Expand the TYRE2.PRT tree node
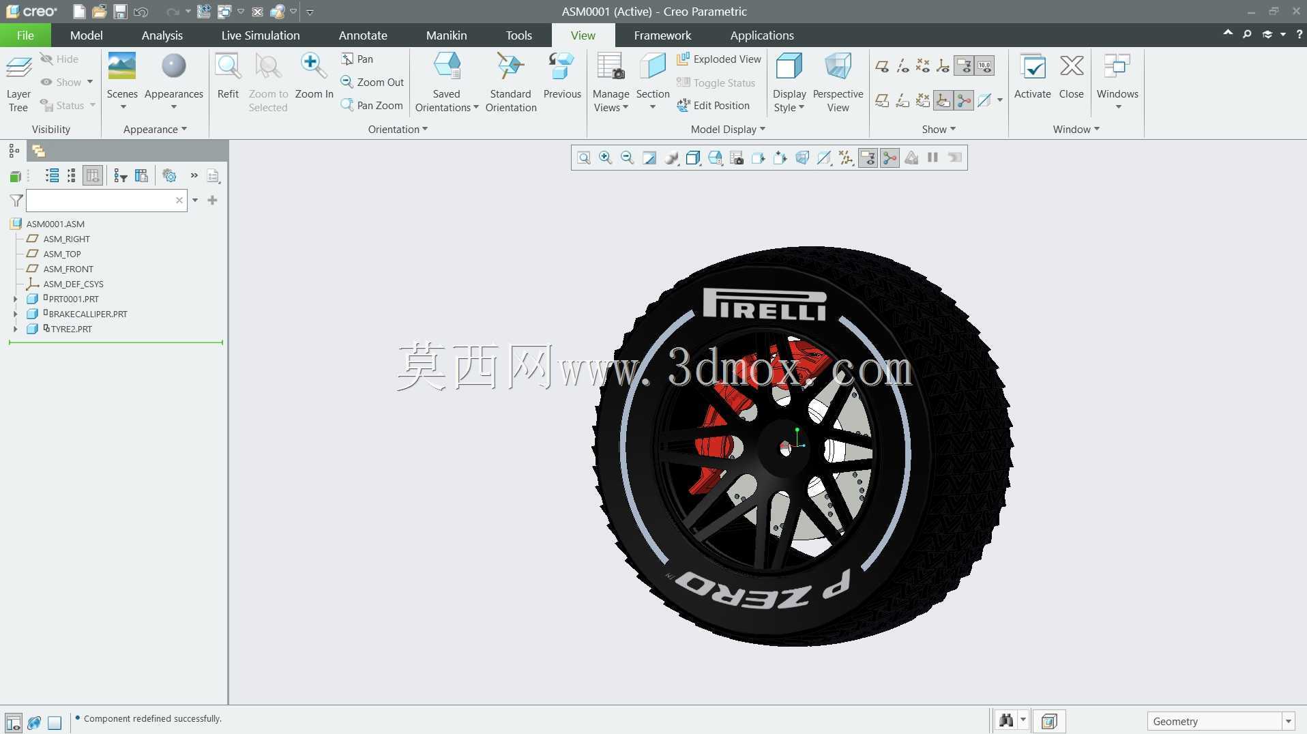Image resolution: width=1307 pixels, height=734 pixels. pyautogui.click(x=15, y=329)
